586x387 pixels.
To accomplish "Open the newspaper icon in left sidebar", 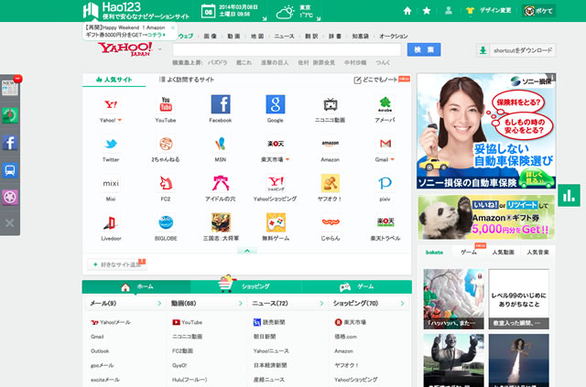I will [x=10, y=88].
